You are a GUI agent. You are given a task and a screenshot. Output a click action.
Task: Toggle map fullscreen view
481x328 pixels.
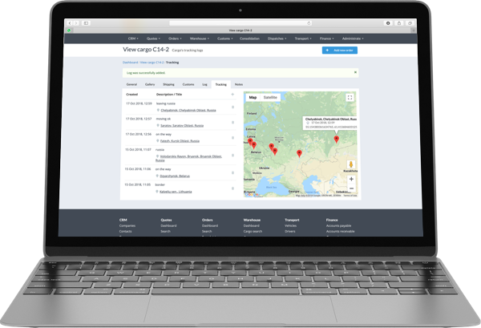tap(350, 98)
